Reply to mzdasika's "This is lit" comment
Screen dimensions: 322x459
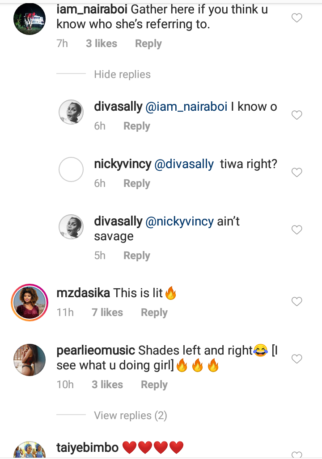point(154,312)
